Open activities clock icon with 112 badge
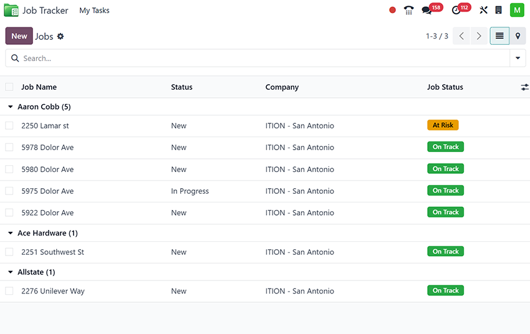 click(x=456, y=10)
